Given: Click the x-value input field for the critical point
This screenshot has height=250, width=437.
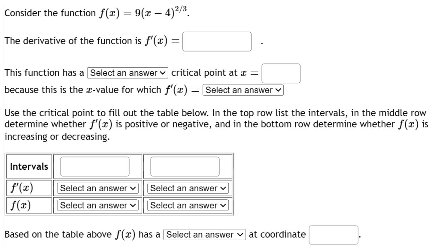Looking at the screenshot, I should pyautogui.click(x=284, y=74).
